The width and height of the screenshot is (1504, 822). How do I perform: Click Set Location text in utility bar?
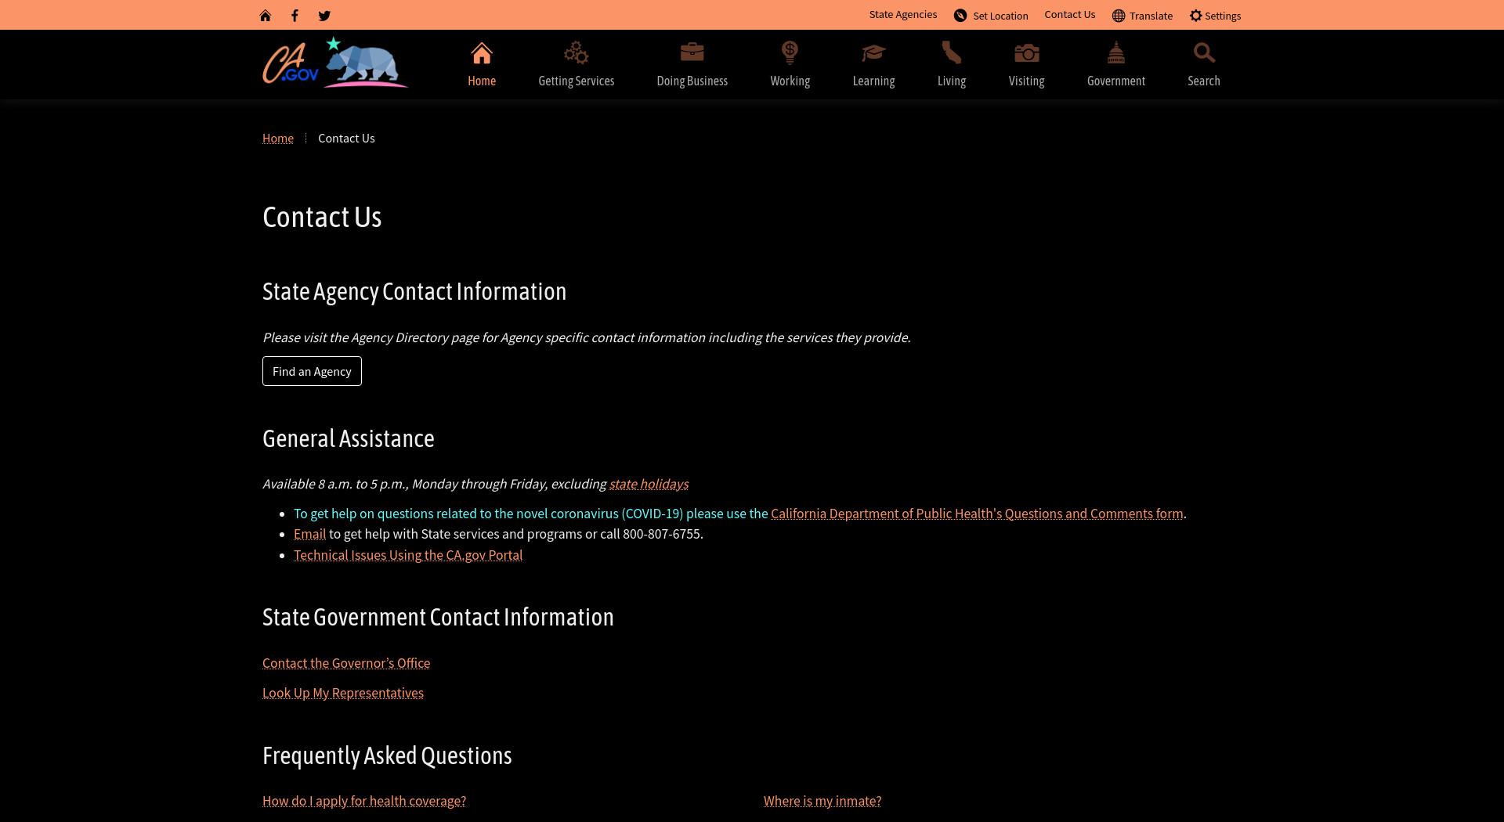click(x=1000, y=16)
